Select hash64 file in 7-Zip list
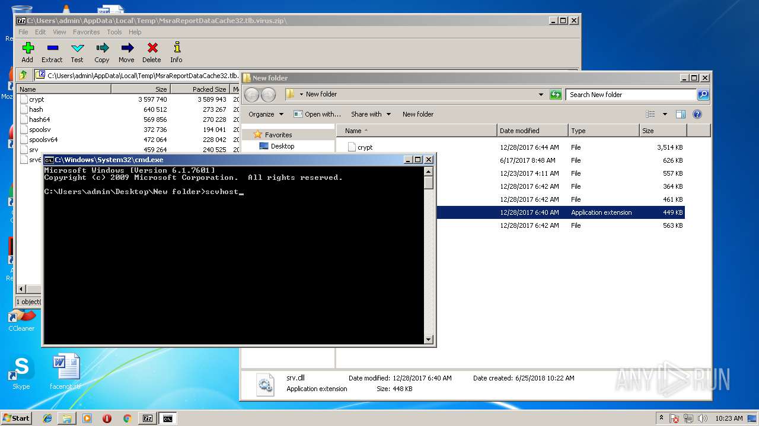The height and width of the screenshot is (426, 759). point(39,120)
